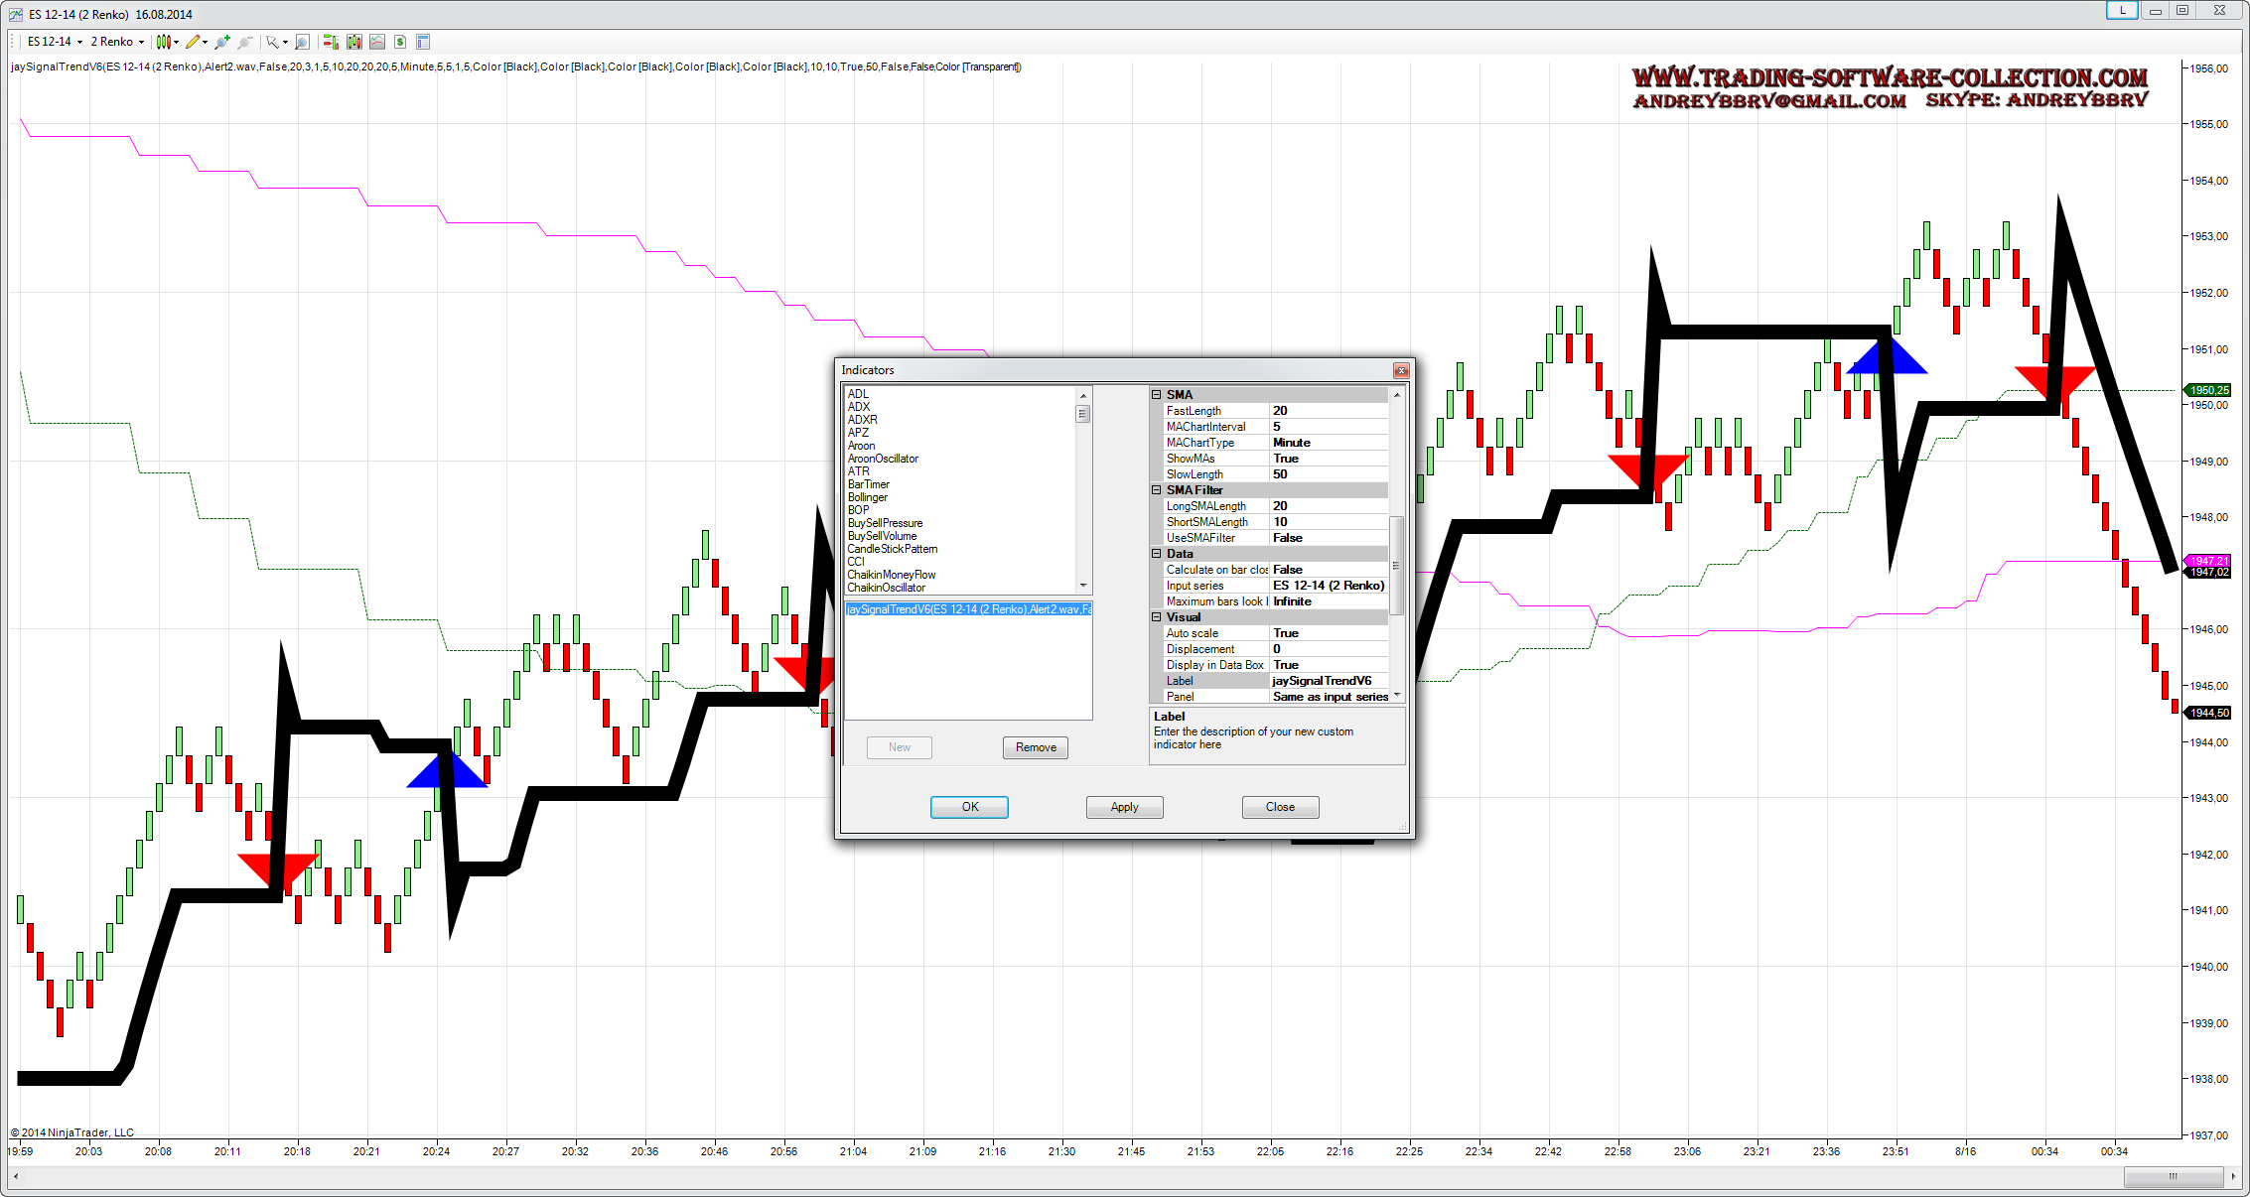This screenshot has width=2250, height=1197.
Task: Select the pencil drawing tools icon
Action: (x=193, y=42)
